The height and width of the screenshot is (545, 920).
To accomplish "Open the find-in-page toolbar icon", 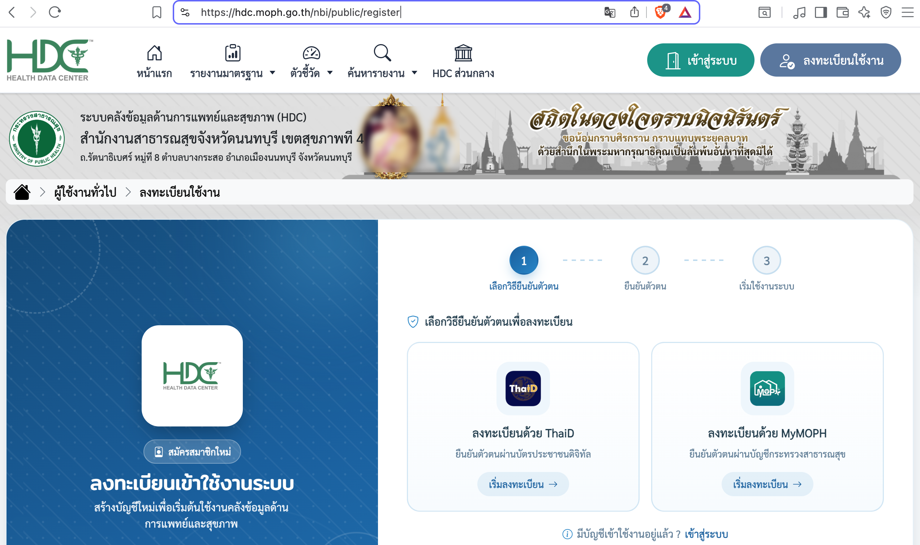I will pyautogui.click(x=765, y=13).
